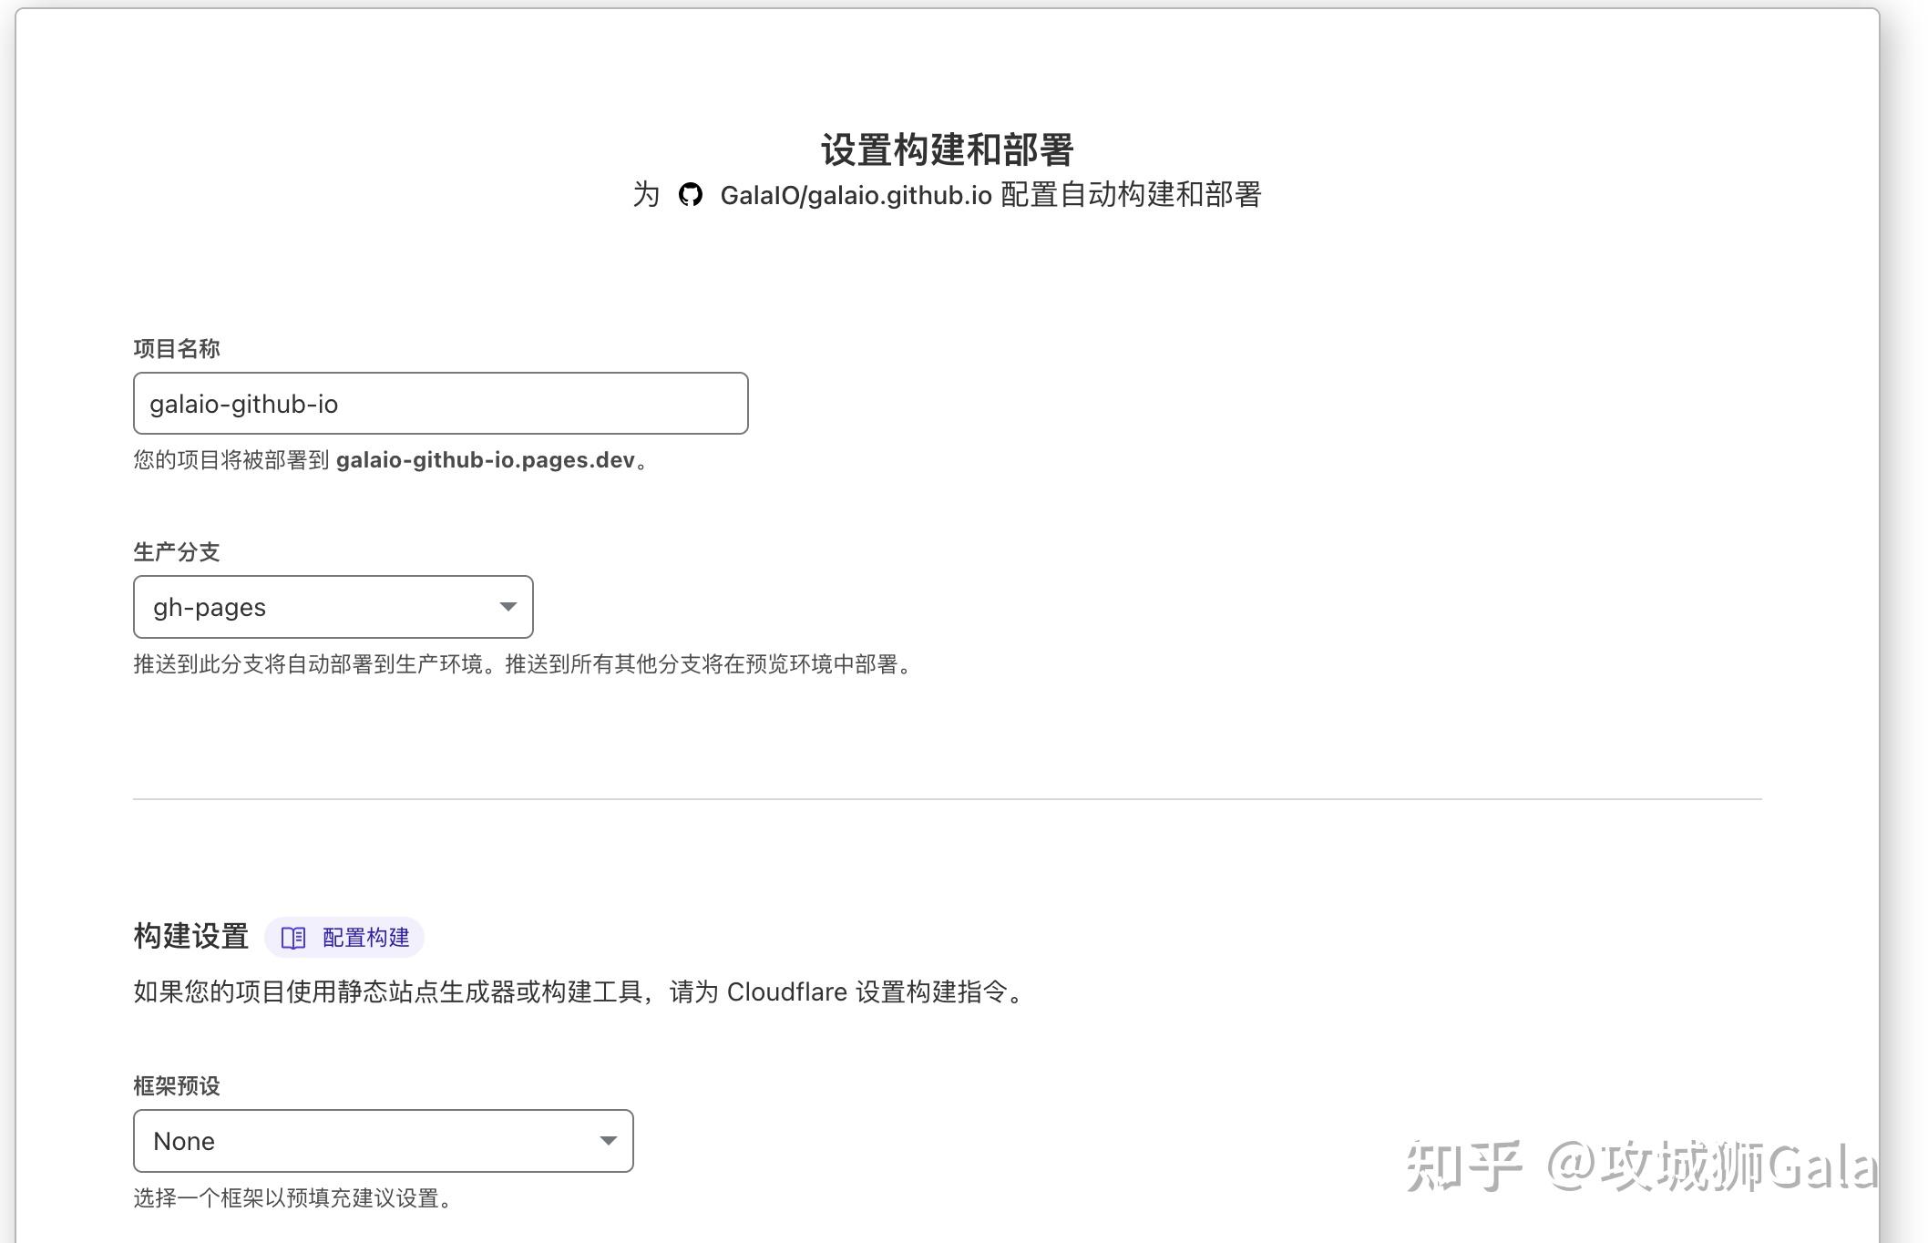This screenshot has height=1243, width=1928.
Task: Click the down arrow beside None preset
Action: [x=609, y=1140]
